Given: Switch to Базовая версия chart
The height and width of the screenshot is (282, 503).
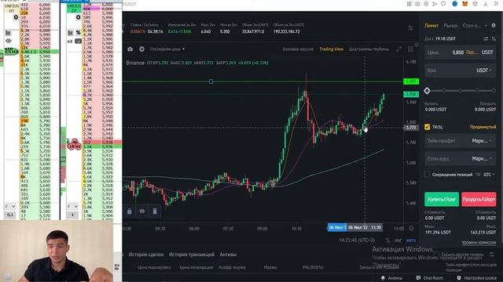Looking at the screenshot, I should 298,49.
